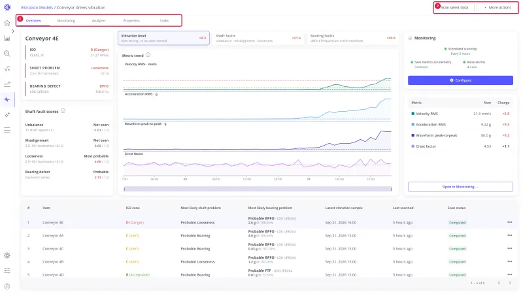Image resolution: width=523 pixels, height=294 pixels.
Task: Click the Last scanned column header
Action: pyautogui.click(x=403, y=208)
